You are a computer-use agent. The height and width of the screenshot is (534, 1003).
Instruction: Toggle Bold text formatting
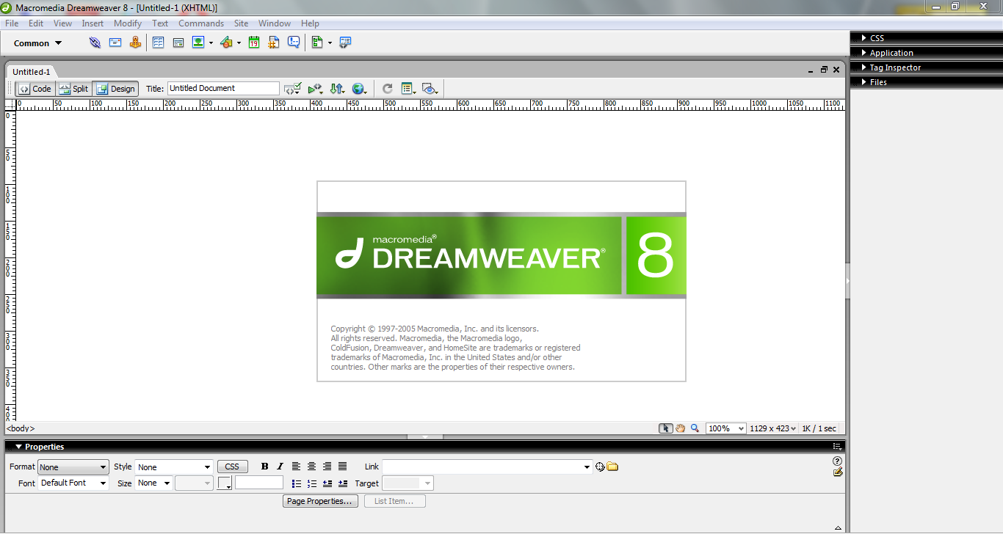coord(264,467)
